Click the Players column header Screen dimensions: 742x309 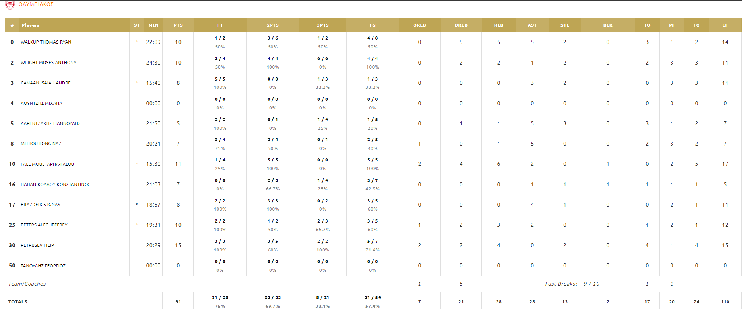click(31, 25)
